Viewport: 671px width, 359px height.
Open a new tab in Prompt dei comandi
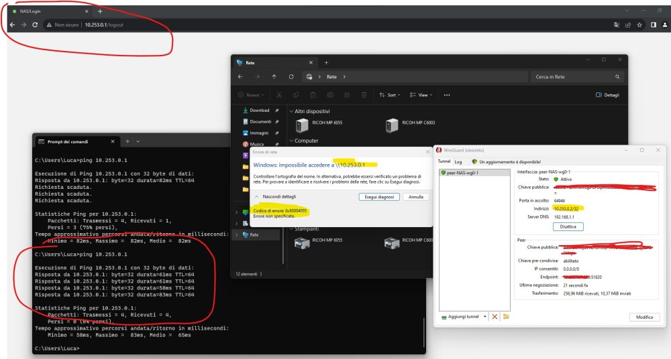tap(127, 141)
